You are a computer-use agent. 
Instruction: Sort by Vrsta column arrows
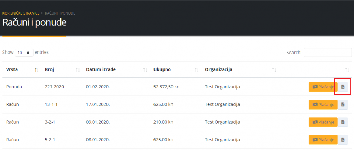(x=36, y=70)
